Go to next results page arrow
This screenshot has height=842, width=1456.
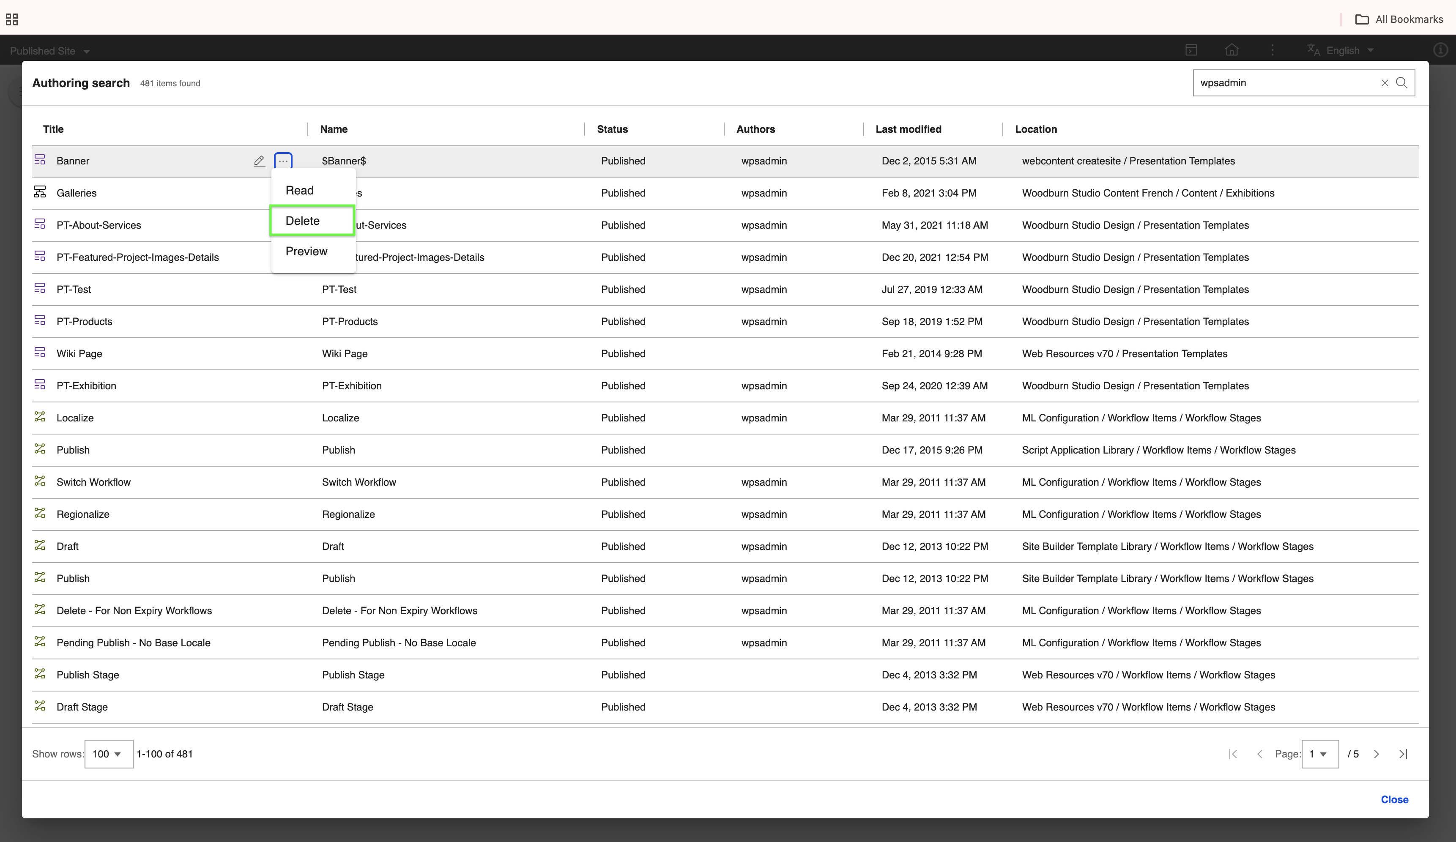(x=1376, y=754)
